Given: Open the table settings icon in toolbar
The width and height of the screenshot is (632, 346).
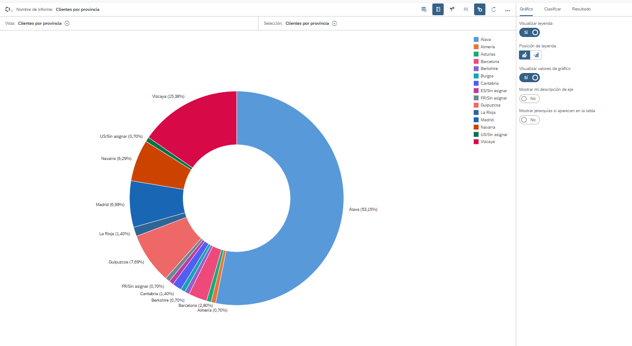Looking at the screenshot, I should 424,9.
